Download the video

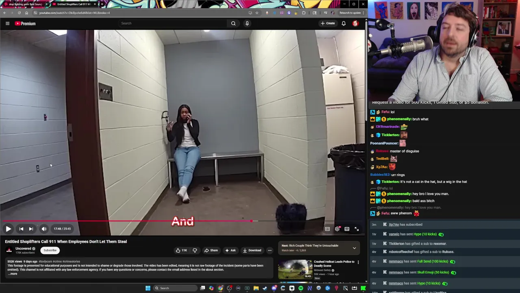pos(252,250)
